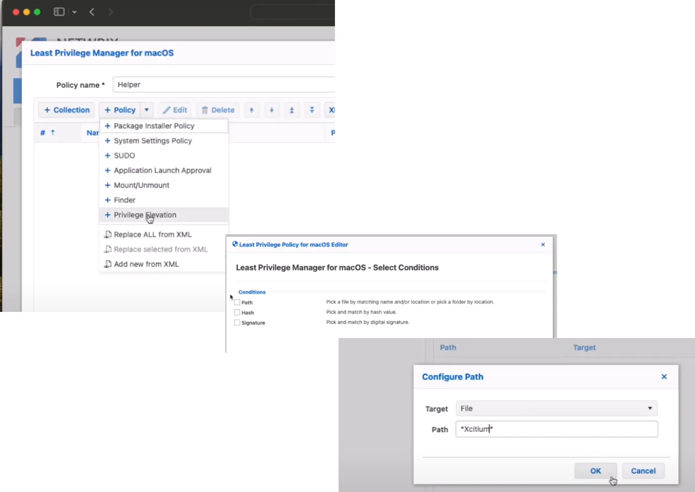Screen dimensions: 695x492
Task: Enable the Hash condition checkbox
Action: (237, 312)
